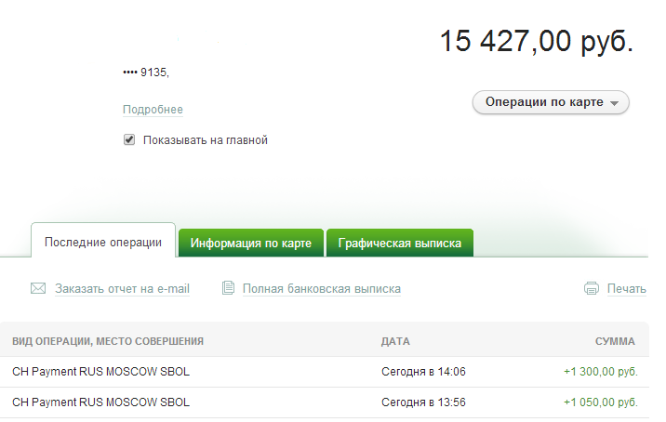The image size is (666, 422).
Task: Click the 'СУММА' column header
Action: (615, 341)
